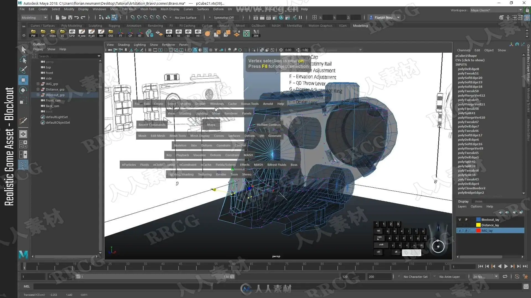Viewport: 531px width, 298px height.
Task: Open the Mesh Tools main menu
Action: [148, 9]
